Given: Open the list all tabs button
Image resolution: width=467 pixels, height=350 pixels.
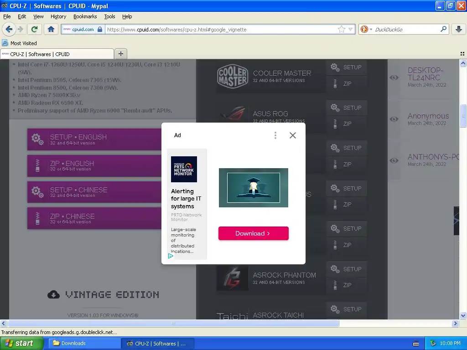Looking at the screenshot, I should click(462, 54).
